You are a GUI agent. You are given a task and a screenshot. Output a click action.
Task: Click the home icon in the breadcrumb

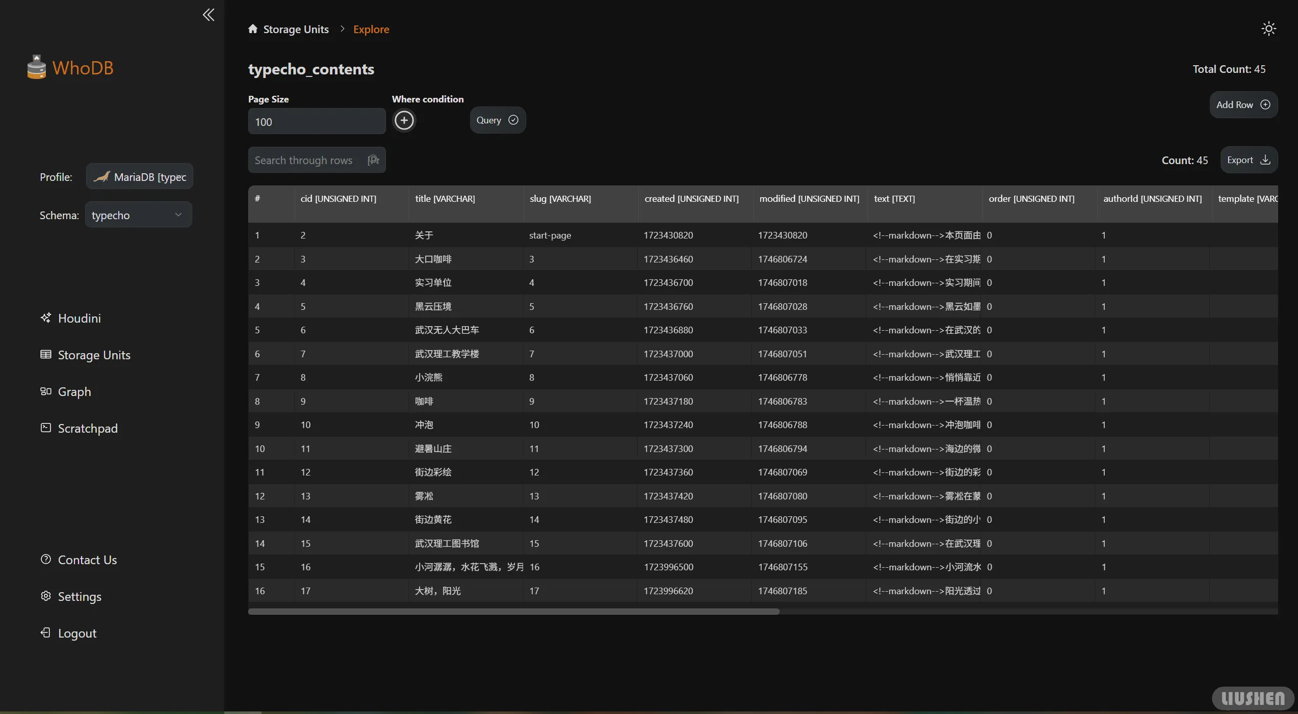point(253,29)
